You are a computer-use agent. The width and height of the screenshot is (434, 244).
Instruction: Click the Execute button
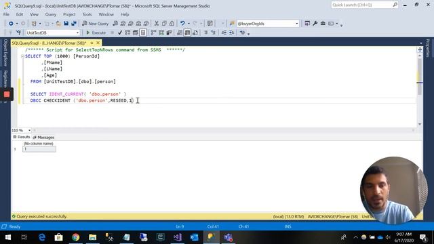[96, 33]
